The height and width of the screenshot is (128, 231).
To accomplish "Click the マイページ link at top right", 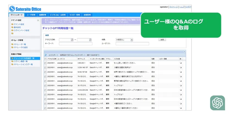I will [x=173, y=7].
